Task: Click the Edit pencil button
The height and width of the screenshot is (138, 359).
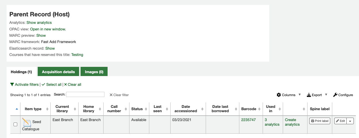Action: click(x=340, y=121)
